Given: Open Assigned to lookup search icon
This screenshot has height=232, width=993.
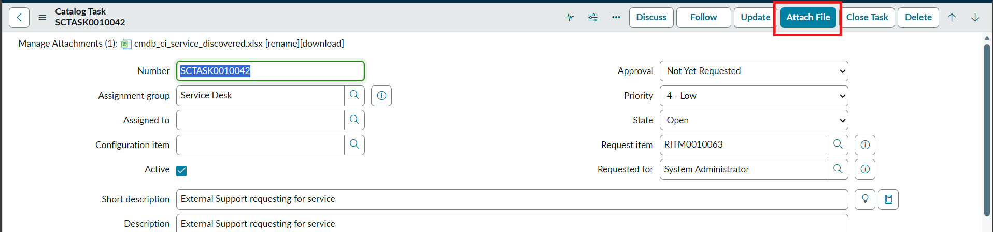Looking at the screenshot, I should (354, 120).
